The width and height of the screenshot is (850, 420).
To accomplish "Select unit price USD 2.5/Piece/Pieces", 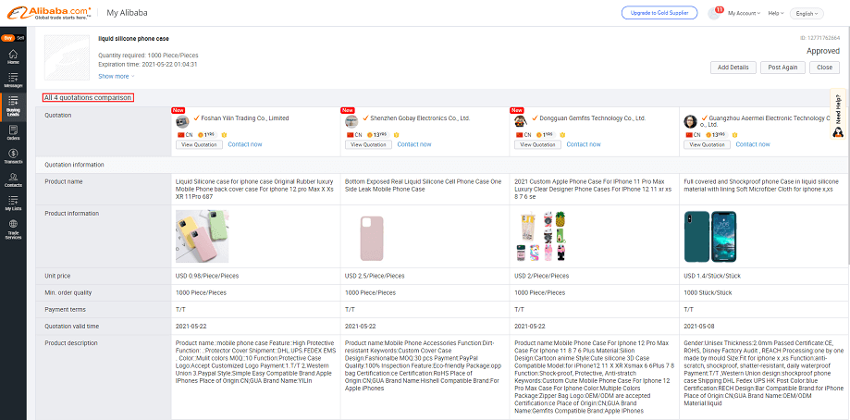I will (375, 276).
